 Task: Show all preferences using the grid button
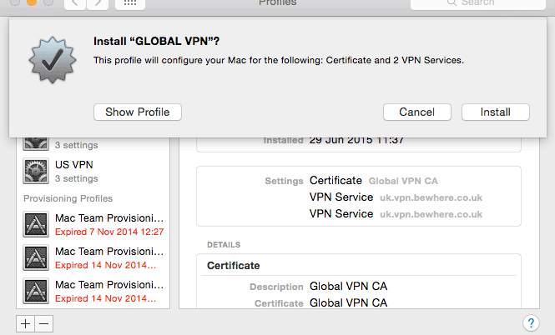131,3
